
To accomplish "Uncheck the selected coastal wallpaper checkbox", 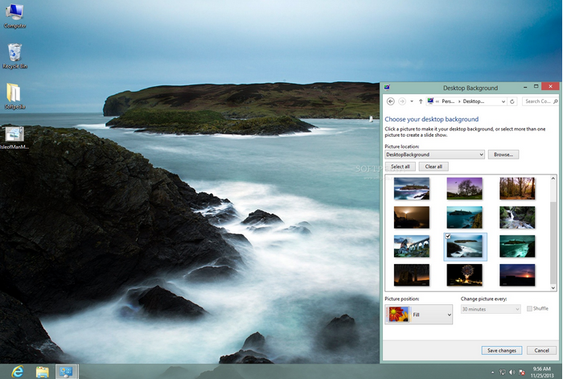I will [448, 237].
